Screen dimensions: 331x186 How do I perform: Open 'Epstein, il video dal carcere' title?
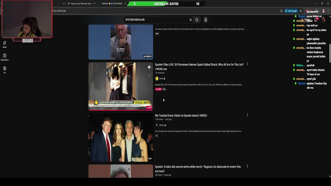198,169
